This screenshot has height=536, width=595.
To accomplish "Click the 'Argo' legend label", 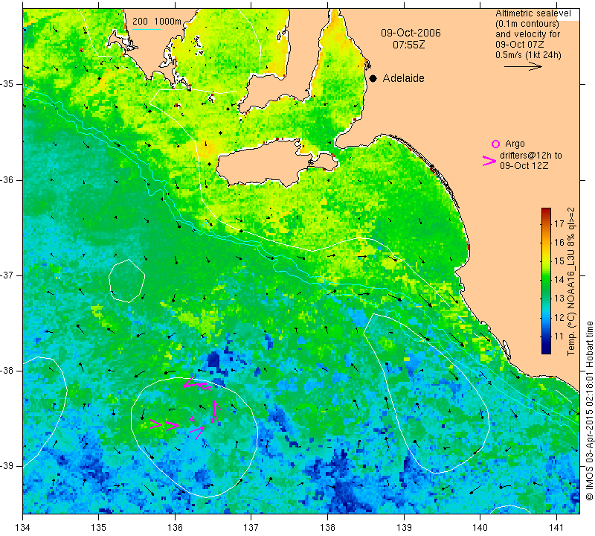I will point(515,144).
